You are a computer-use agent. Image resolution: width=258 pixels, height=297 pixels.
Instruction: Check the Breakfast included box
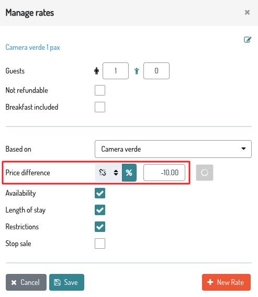click(100, 107)
